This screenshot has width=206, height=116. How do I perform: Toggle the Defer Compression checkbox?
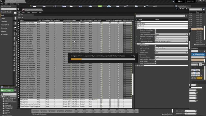click(155, 32)
